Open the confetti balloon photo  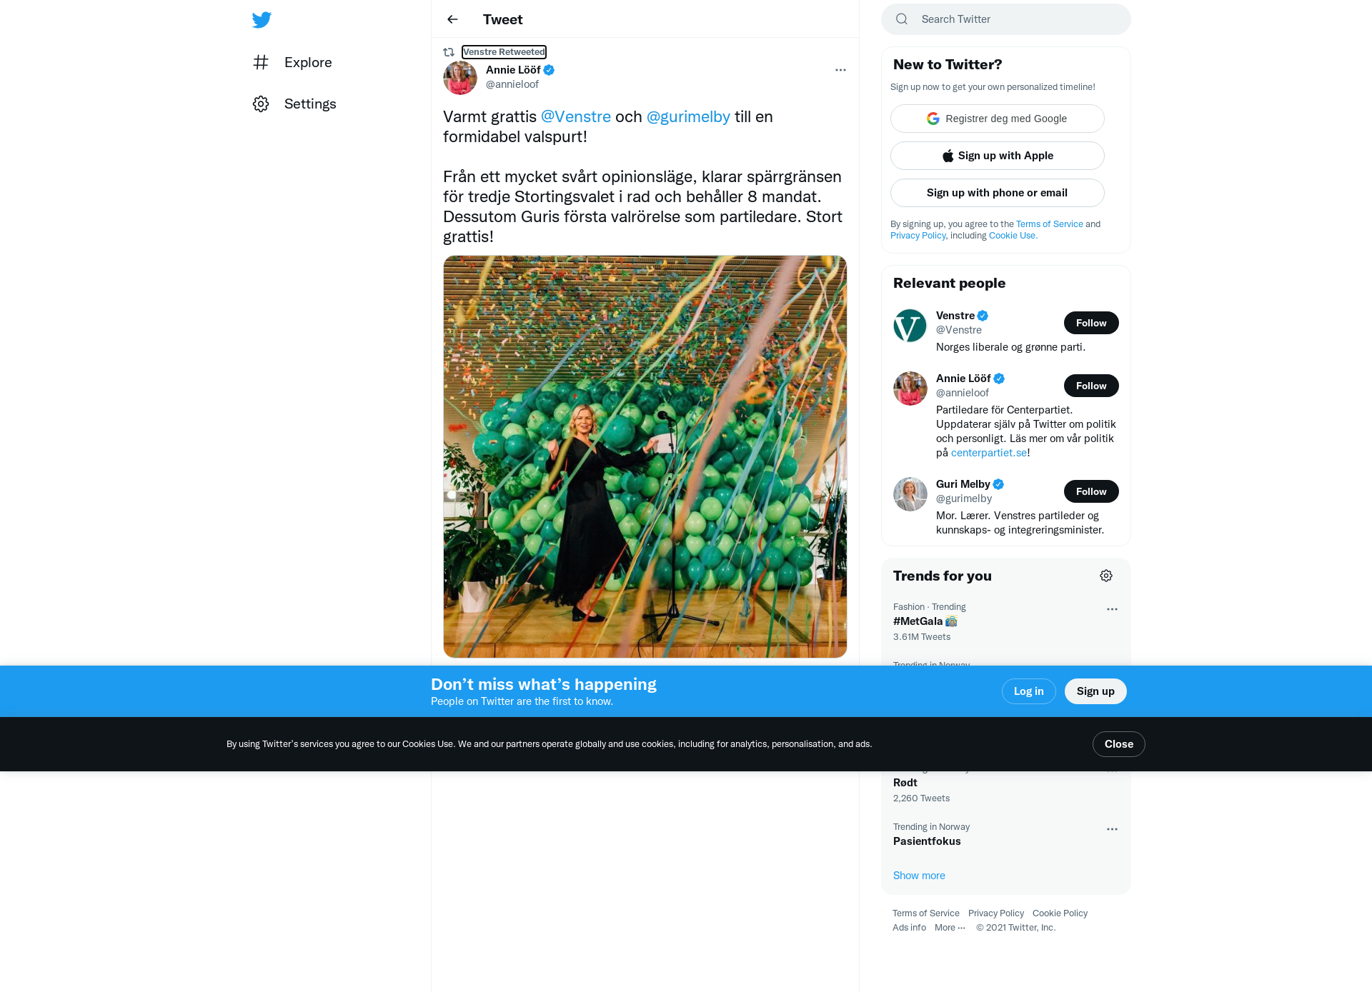tap(645, 456)
